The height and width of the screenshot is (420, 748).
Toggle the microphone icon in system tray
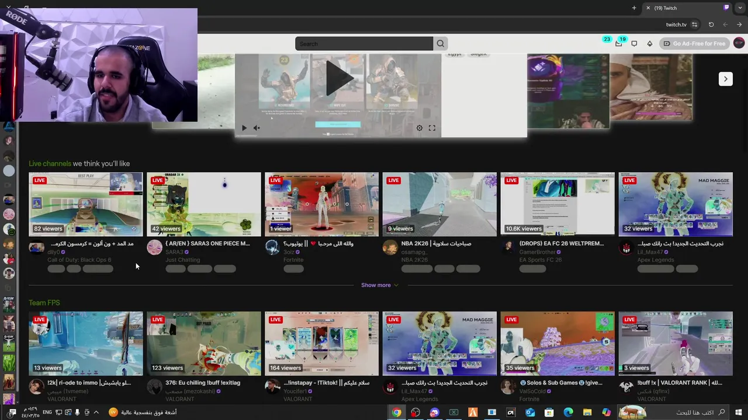click(77, 412)
